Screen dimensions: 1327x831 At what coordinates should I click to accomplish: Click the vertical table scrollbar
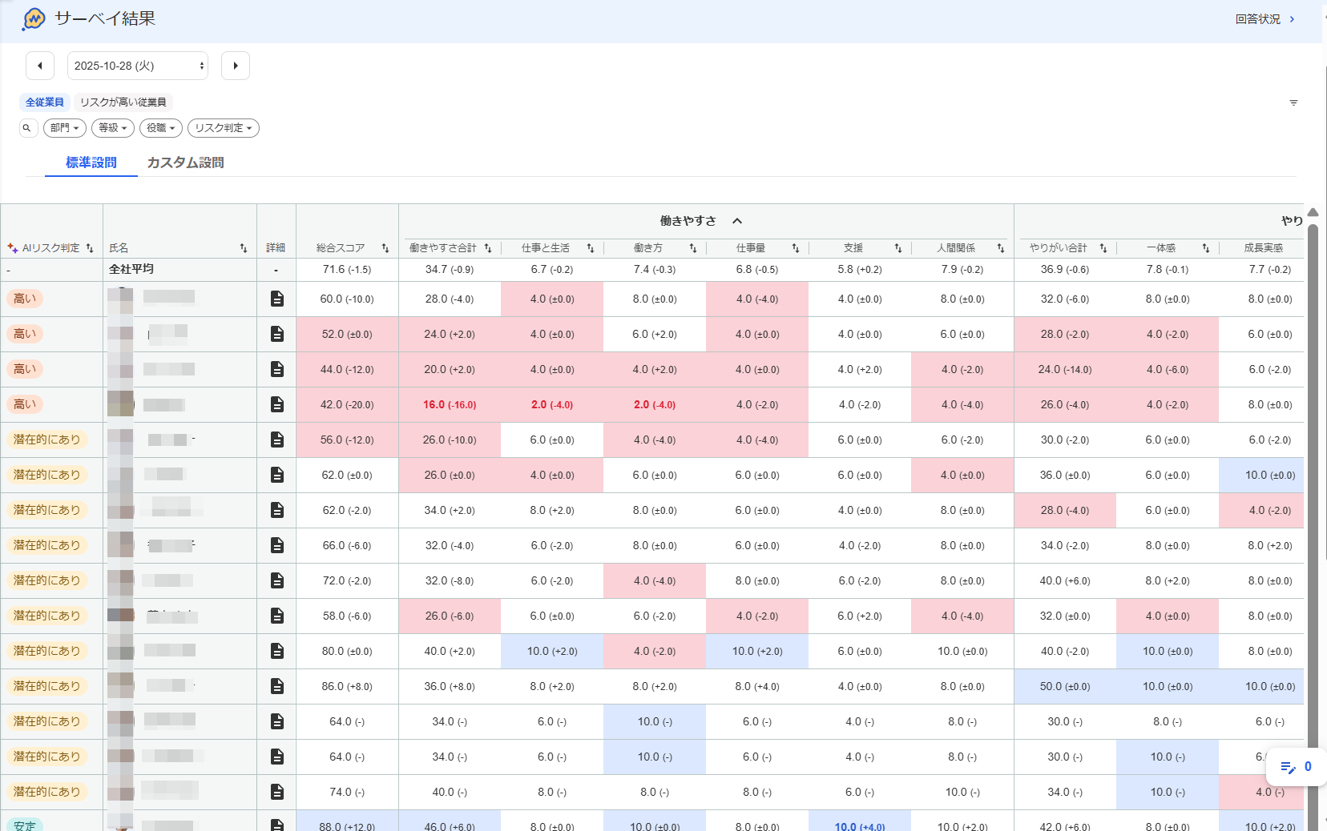click(1313, 520)
